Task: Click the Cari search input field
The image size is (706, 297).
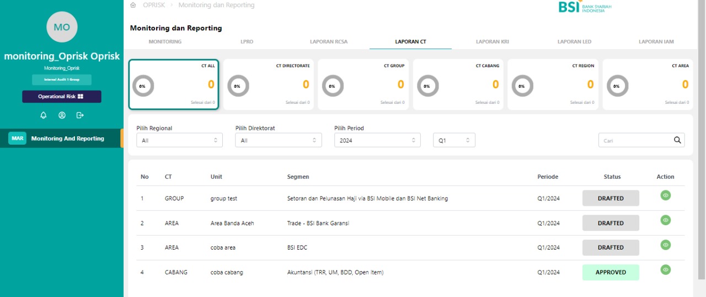Action: coord(635,140)
